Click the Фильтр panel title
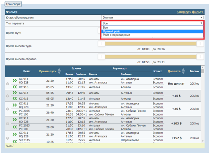Viewport: 209px width, 153px height. coord(12,12)
